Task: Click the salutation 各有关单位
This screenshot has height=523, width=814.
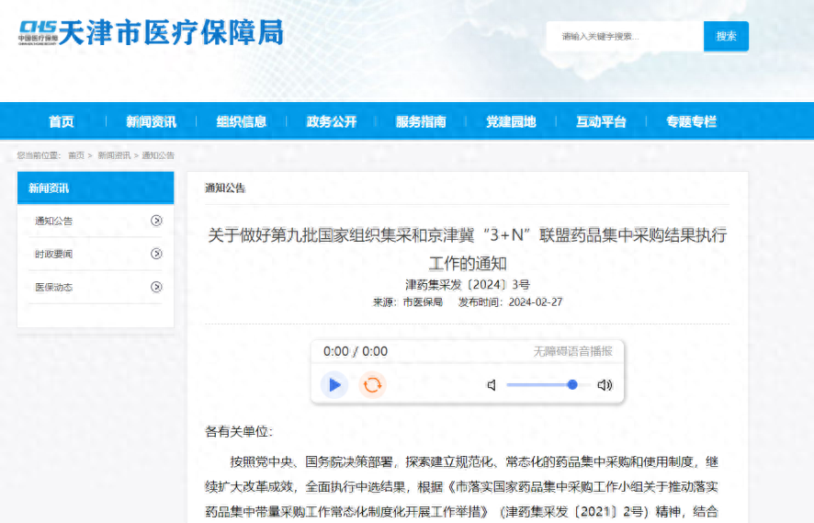Action: [x=239, y=432]
